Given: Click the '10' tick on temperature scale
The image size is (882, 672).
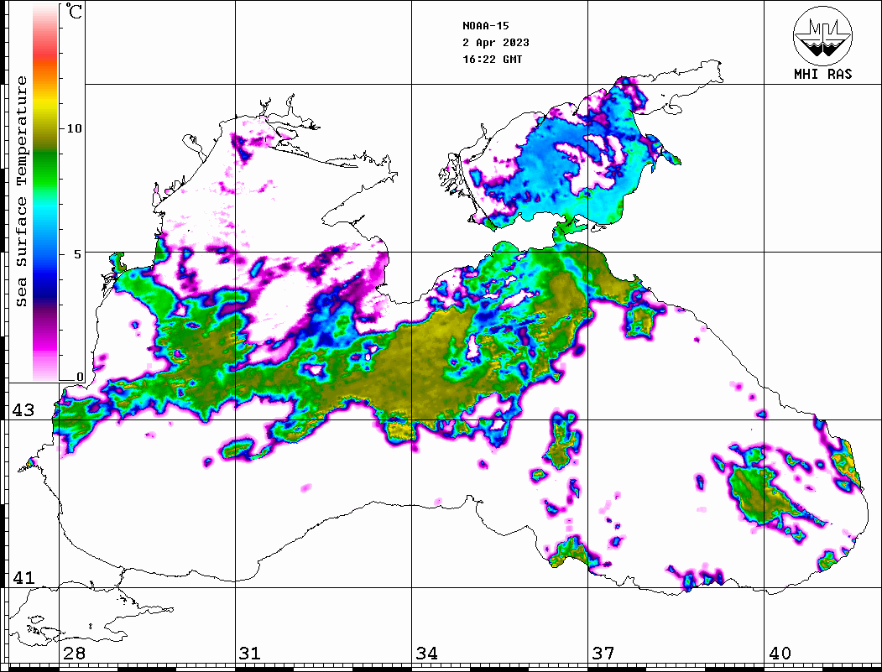Looking at the screenshot, I should click(x=74, y=128).
